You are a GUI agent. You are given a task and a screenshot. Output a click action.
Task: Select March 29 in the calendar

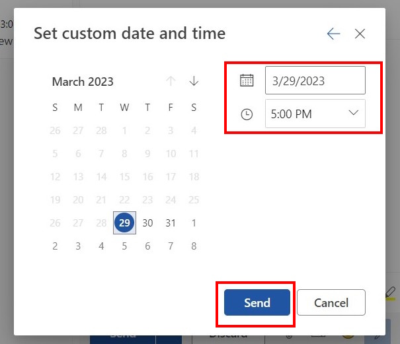124,223
